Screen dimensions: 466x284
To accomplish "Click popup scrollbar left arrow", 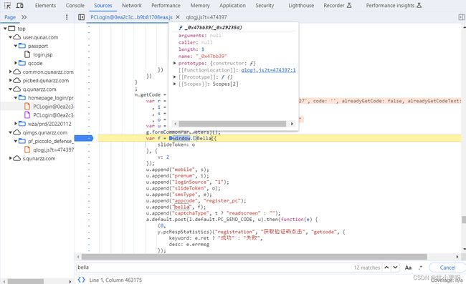I will (176, 124).
